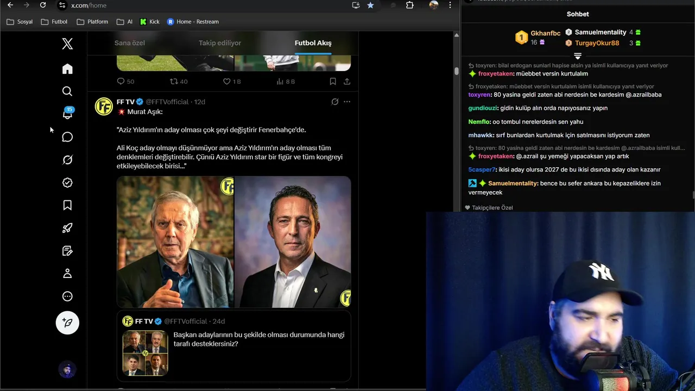
Task: Click 5casper7 username in chat
Action: click(x=482, y=169)
